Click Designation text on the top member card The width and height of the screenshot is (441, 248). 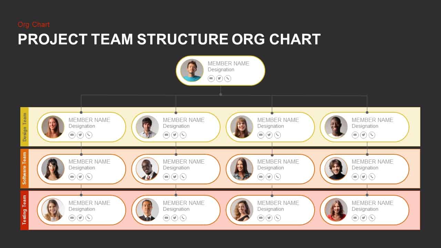[x=221, y=70]
